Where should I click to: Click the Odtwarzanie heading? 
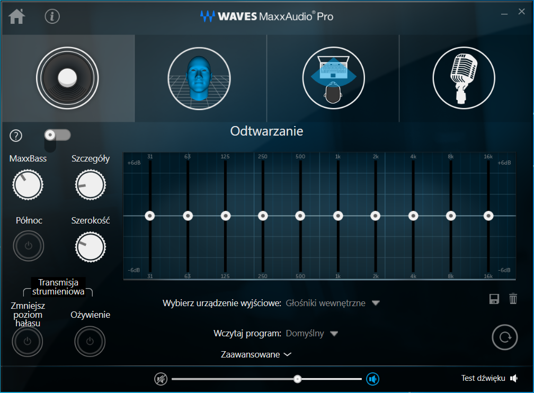[266, 131]
